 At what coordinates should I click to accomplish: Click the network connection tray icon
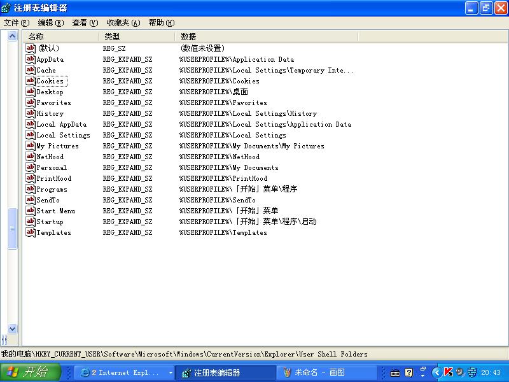tap(471, 372)
